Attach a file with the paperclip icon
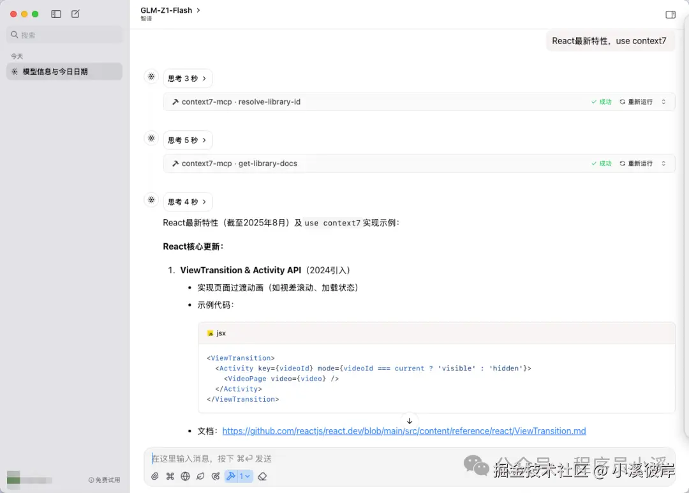Screen dimensions: 689x493 tap(154, 476)
